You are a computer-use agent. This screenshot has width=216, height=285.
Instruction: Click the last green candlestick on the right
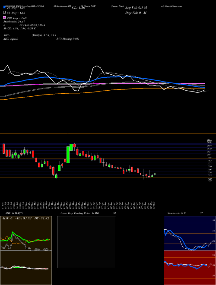pos(155,174)
